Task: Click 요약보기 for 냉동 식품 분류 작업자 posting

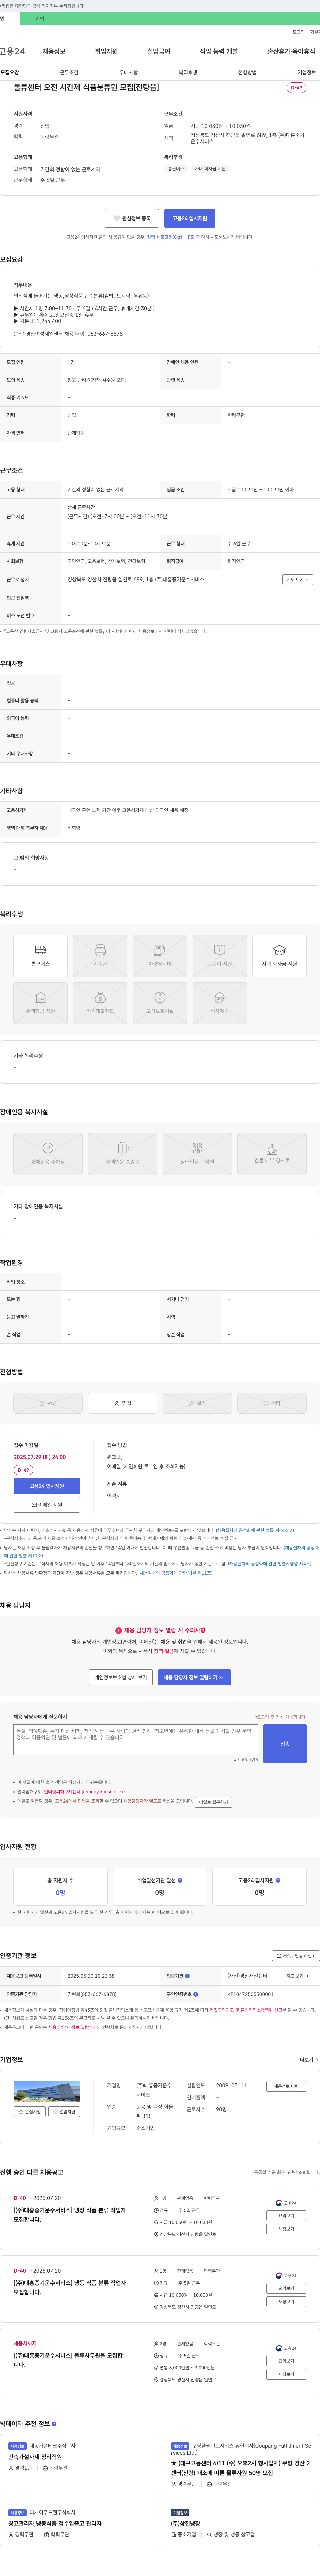Action: (286, 2288)
